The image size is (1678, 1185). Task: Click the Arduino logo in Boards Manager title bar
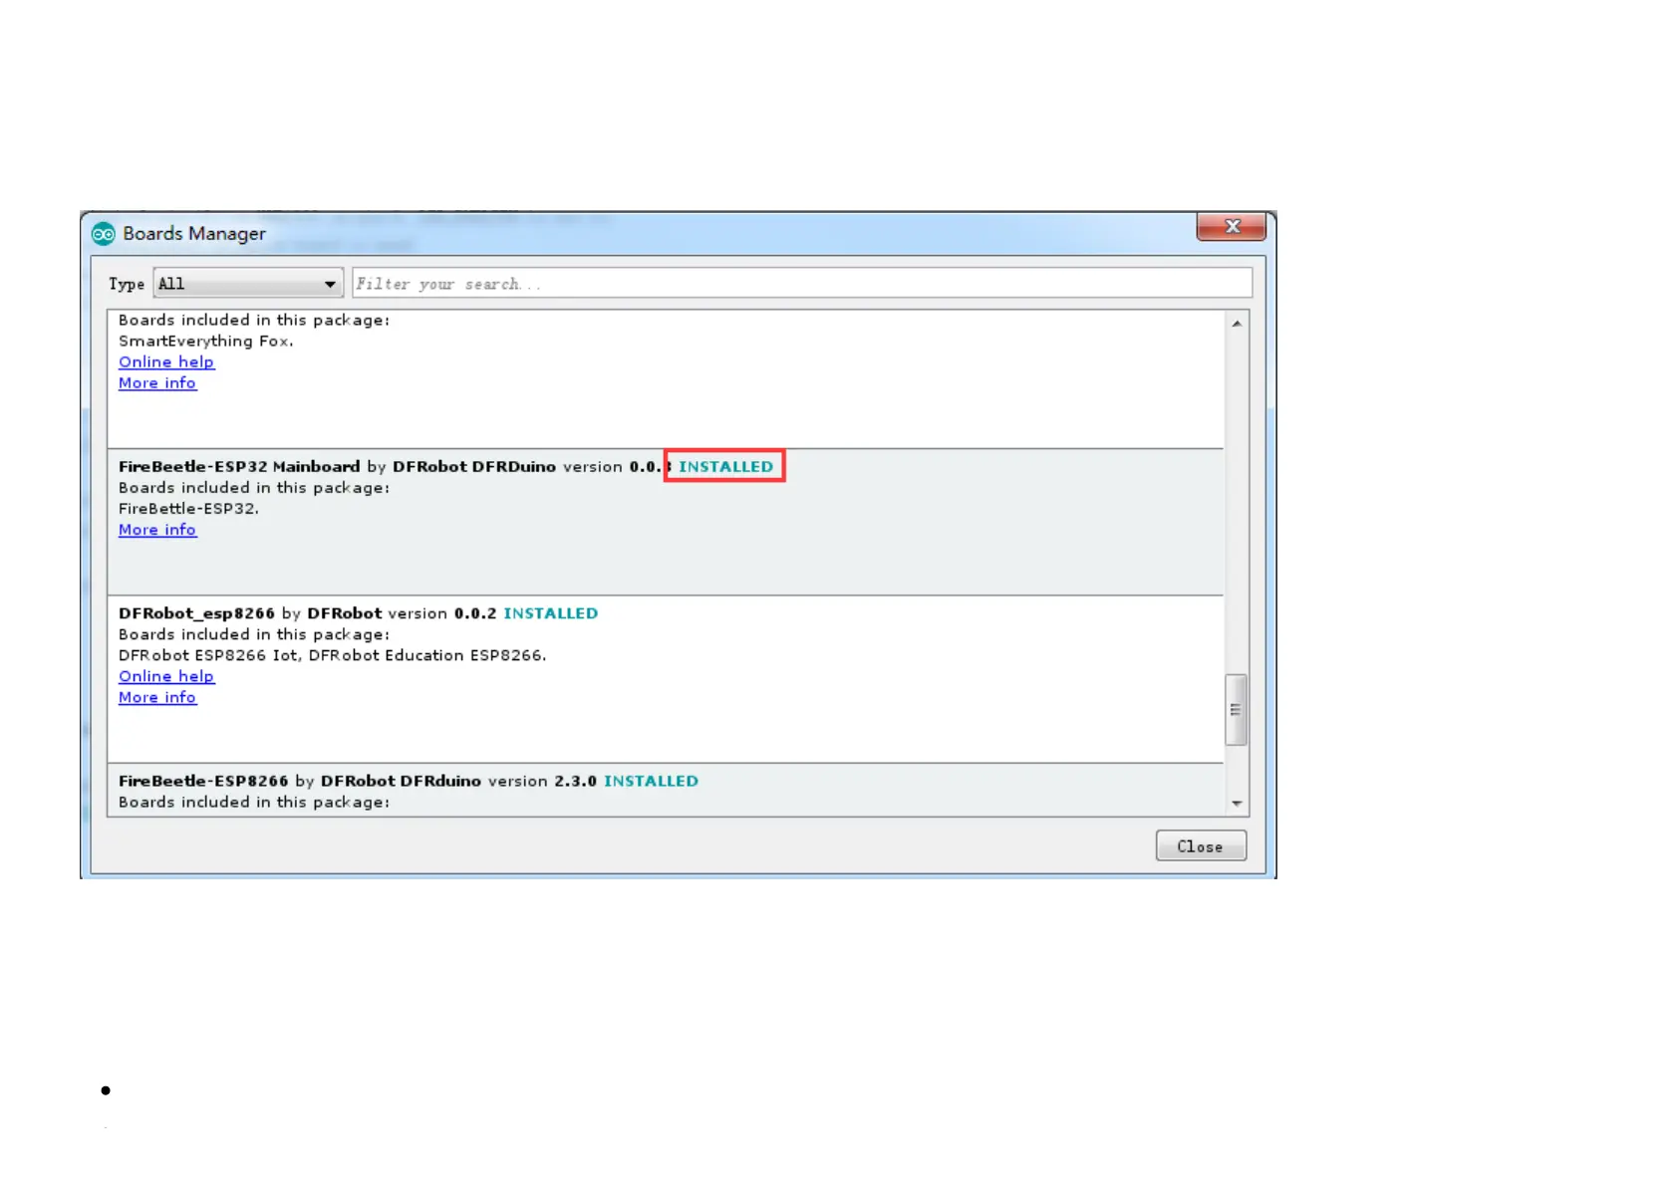(104, 234)
